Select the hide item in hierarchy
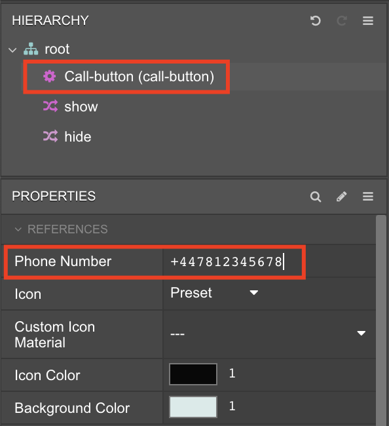389x426 pixels. (x=78, y=136)
